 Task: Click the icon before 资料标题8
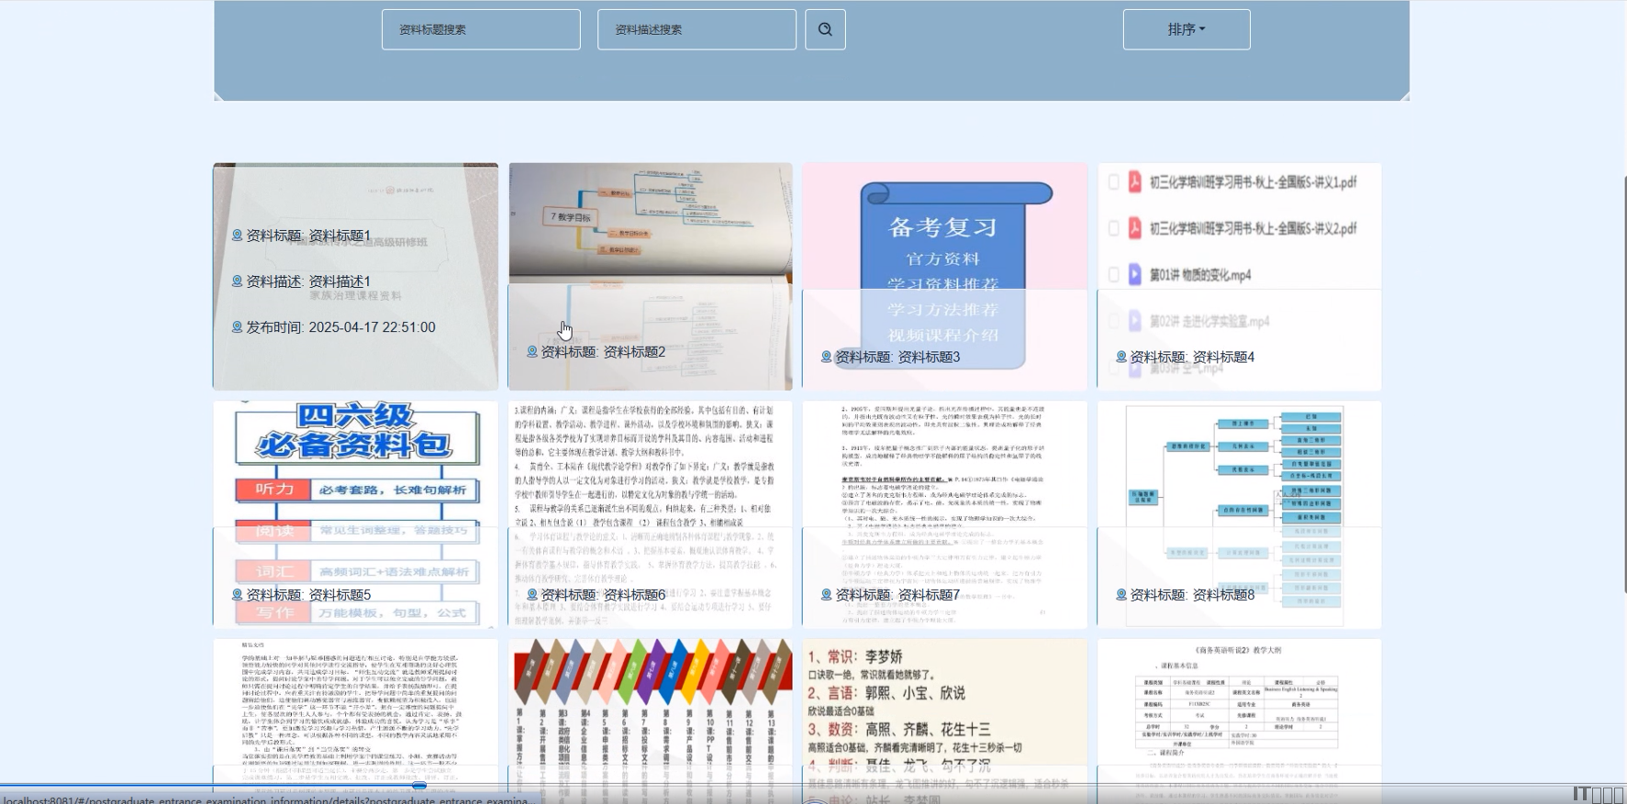point(1120,595)
